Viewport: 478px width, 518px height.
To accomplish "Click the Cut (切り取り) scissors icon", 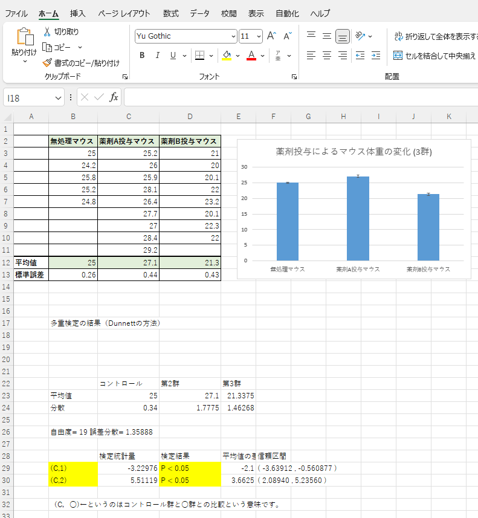I will coord(47,31).
